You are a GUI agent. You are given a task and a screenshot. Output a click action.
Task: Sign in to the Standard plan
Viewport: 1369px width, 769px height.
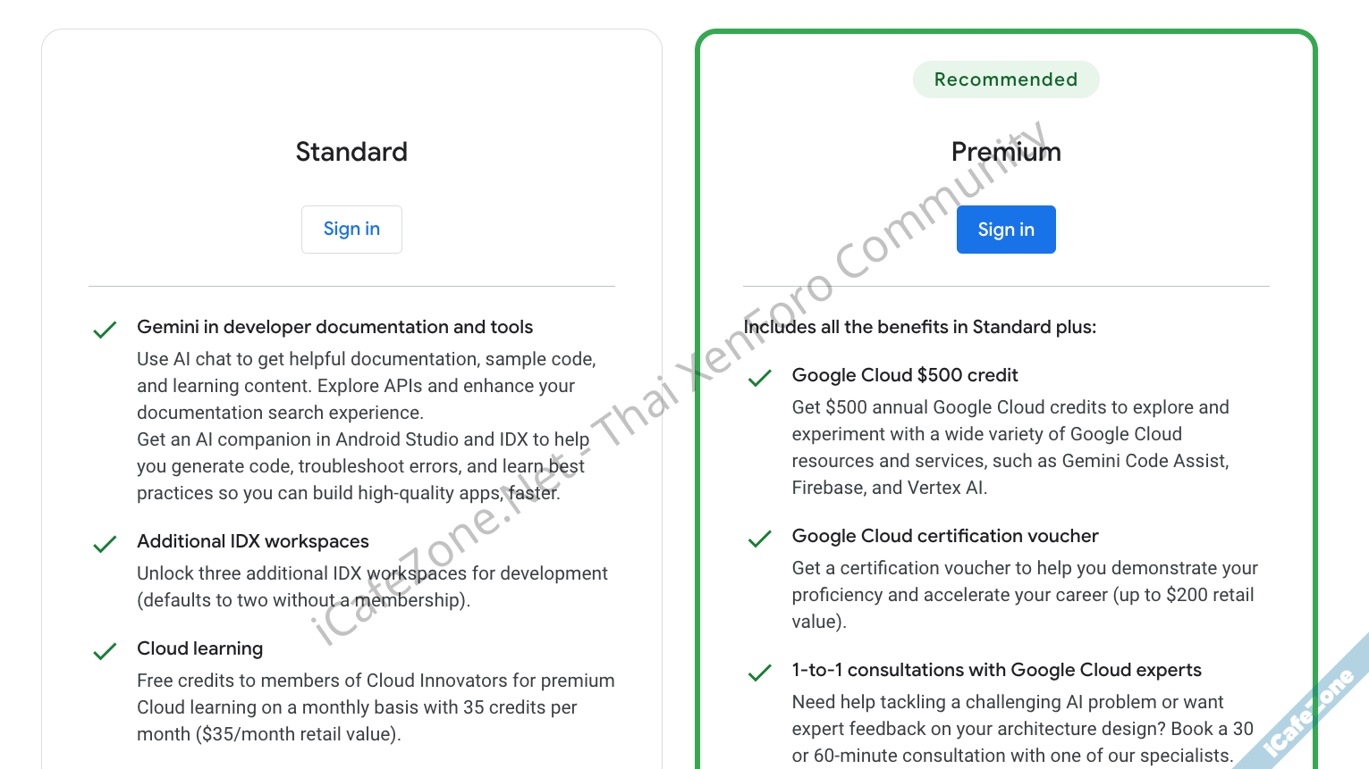(x=351, y=230)
